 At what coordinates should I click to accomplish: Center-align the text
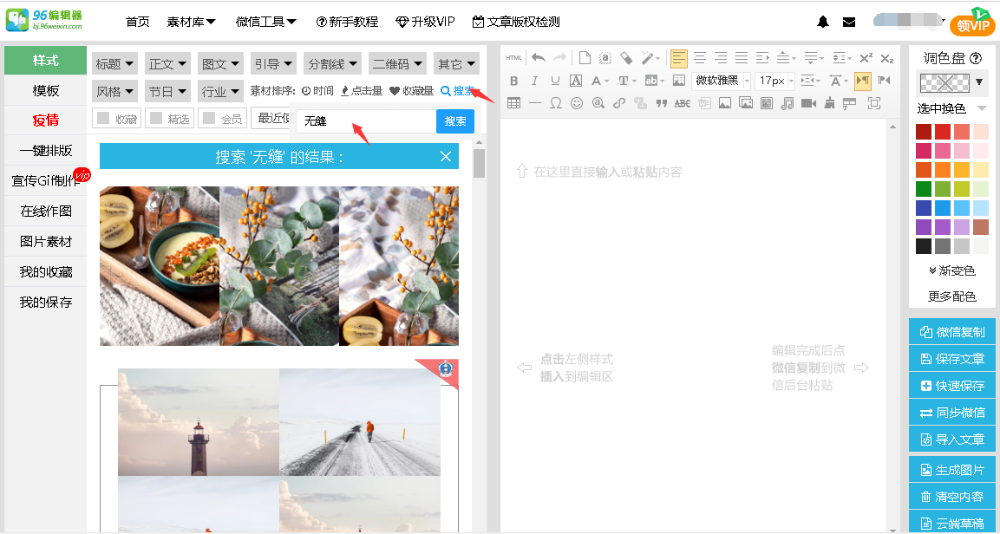coord(700,58)
